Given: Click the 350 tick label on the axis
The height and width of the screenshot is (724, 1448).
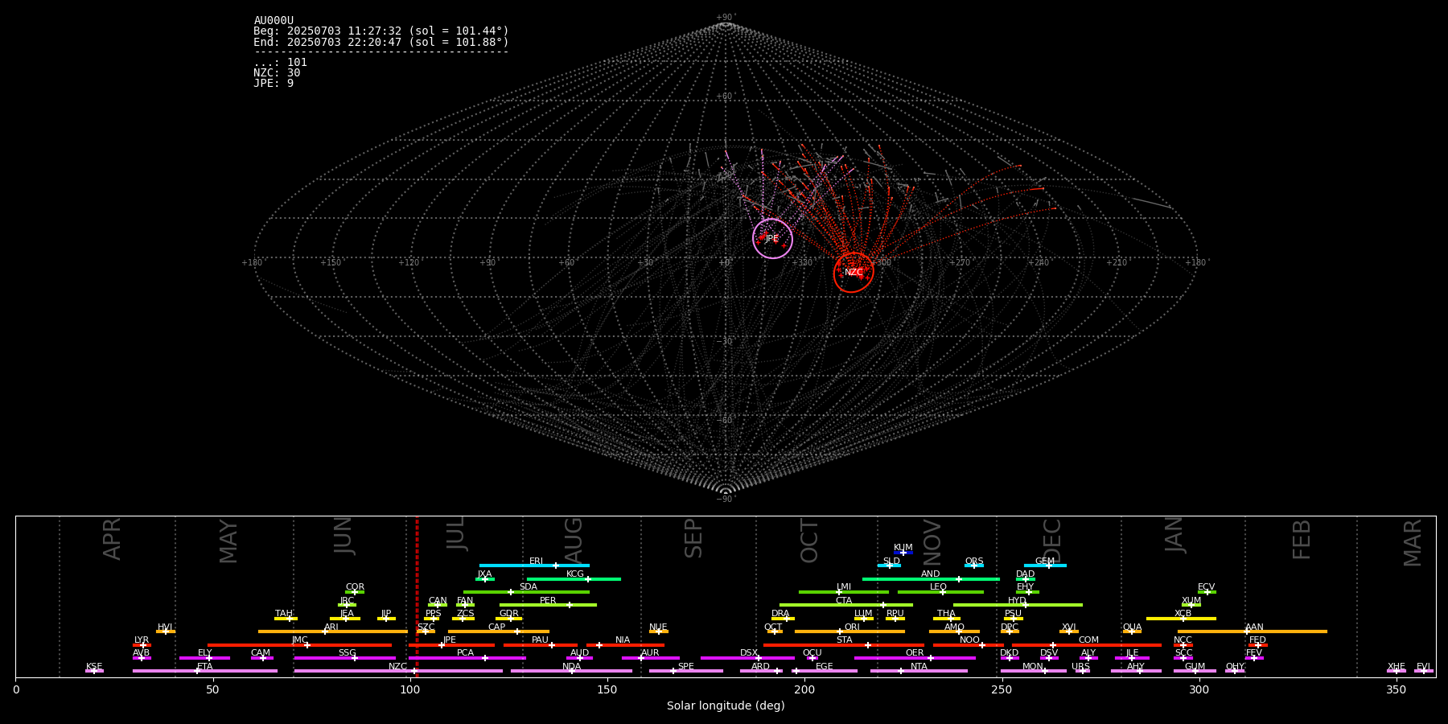Looking at the screenshot, I should [1396, 689].
